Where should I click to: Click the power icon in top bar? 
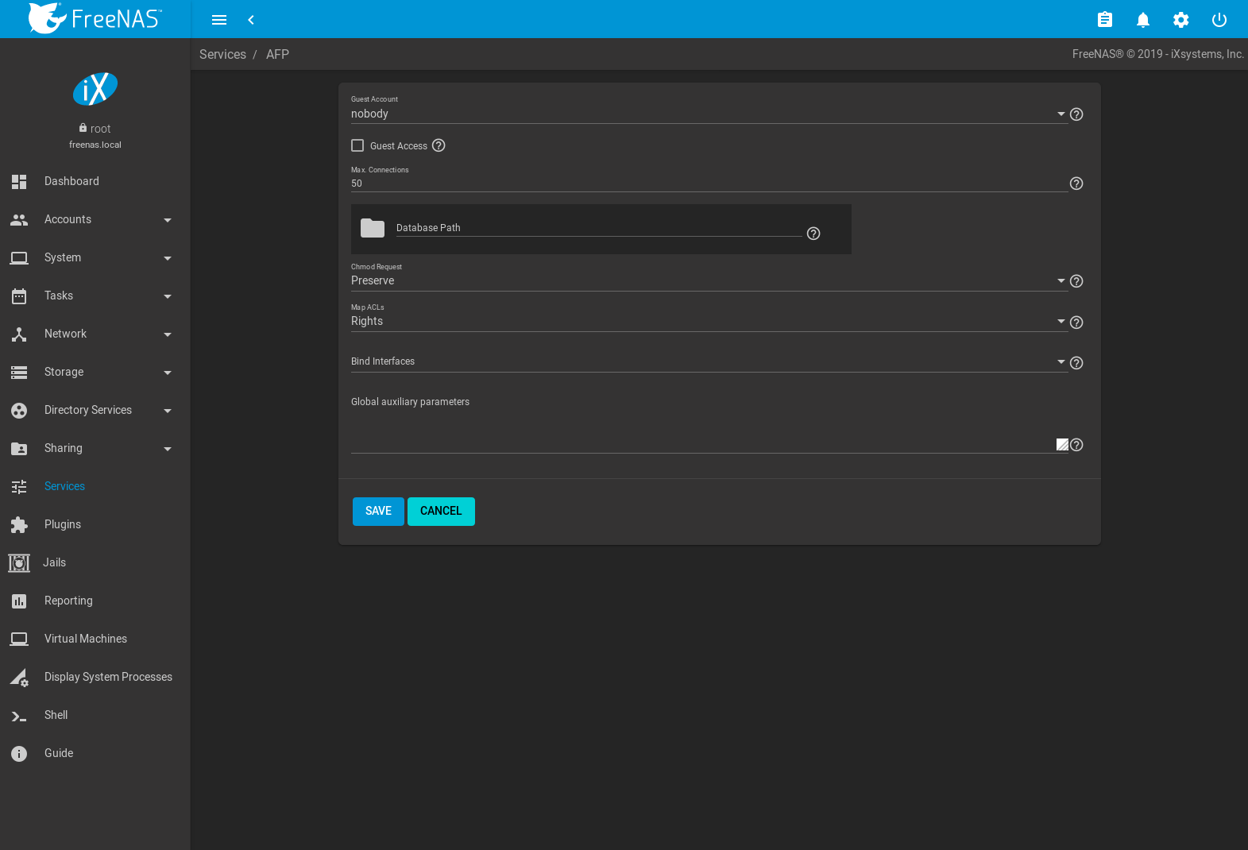(1219, 20)
